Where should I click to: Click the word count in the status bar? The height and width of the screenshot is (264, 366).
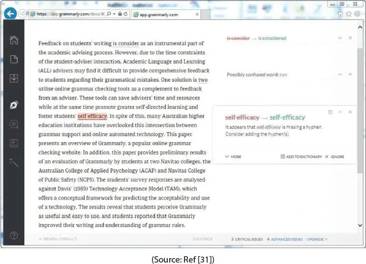(202, 239)
